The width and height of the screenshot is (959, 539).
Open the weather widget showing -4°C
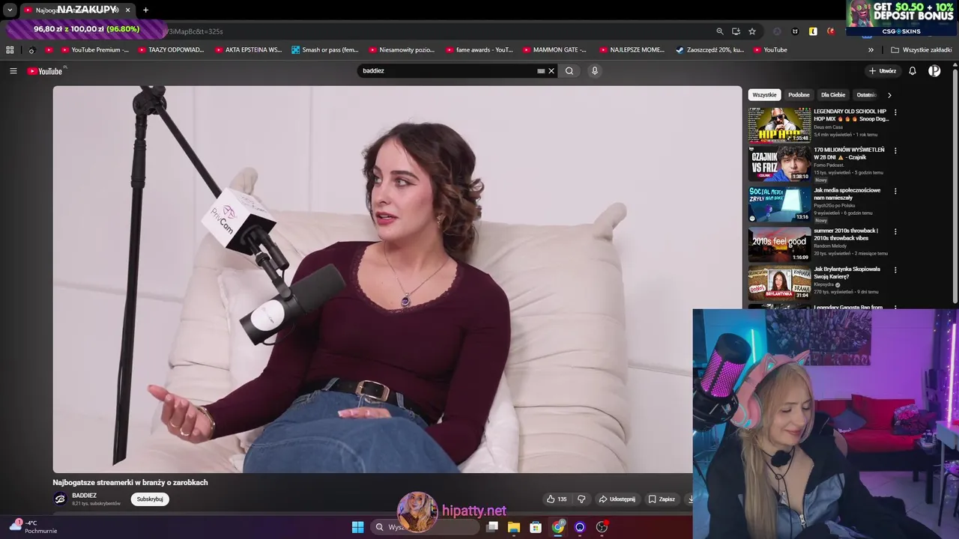click(x=33, y=527)
